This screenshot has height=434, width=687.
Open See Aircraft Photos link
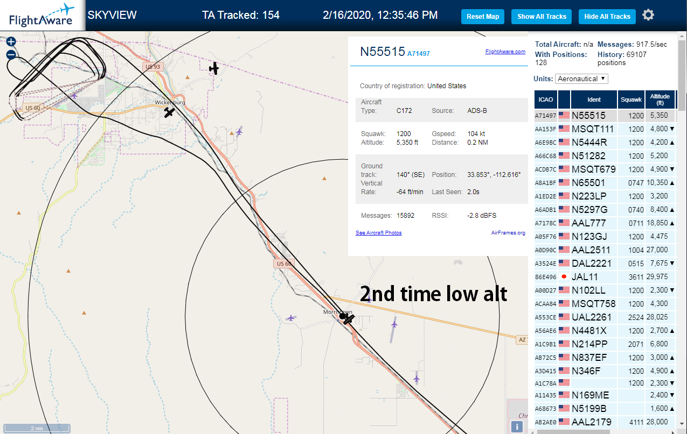coord(378,233)
